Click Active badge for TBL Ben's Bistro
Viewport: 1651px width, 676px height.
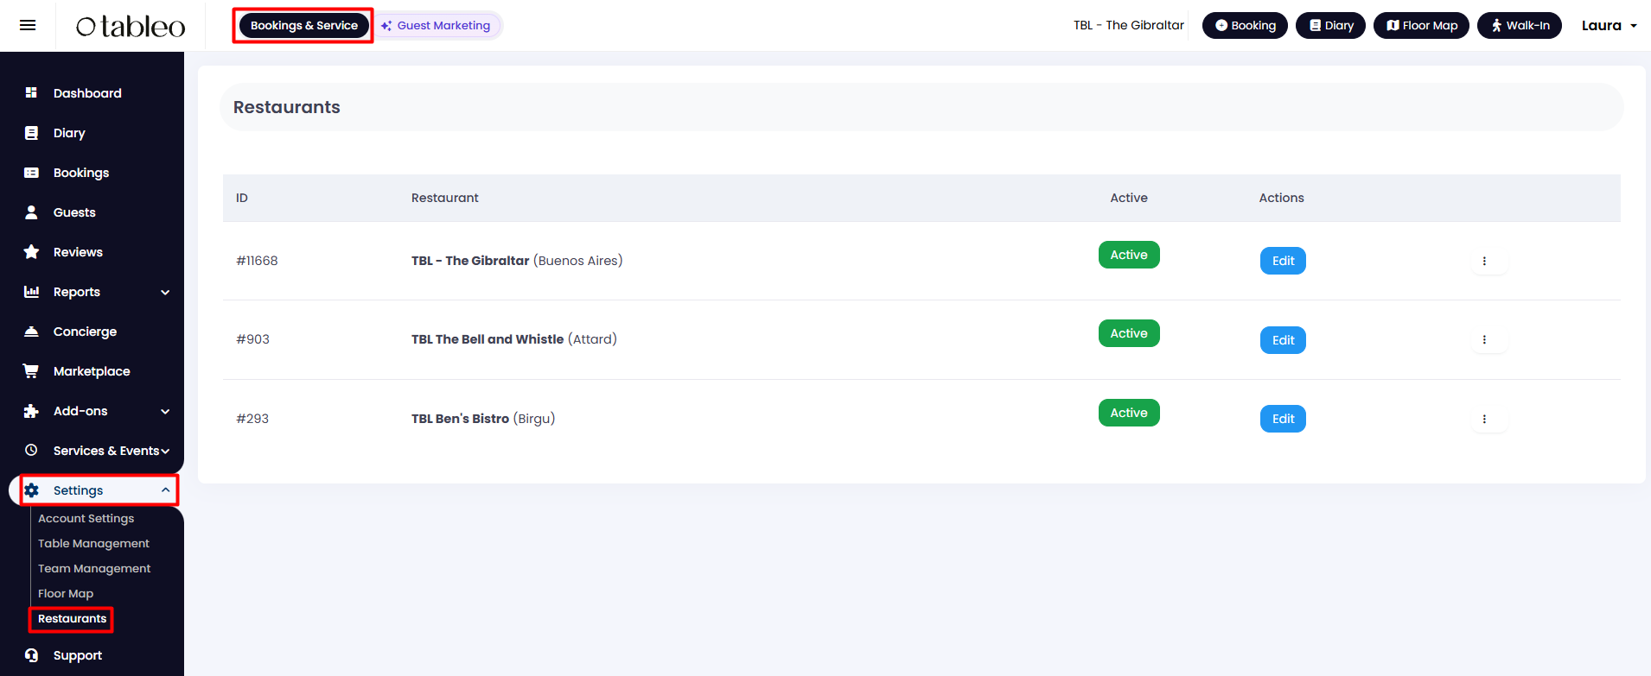1129,413
